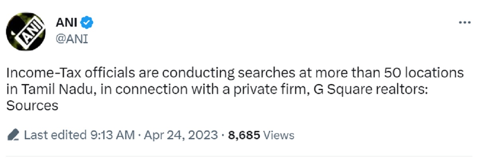The height and width of the screenshot is (167, 478).
Task: Click the divider line below tweet
Action: 239,156
